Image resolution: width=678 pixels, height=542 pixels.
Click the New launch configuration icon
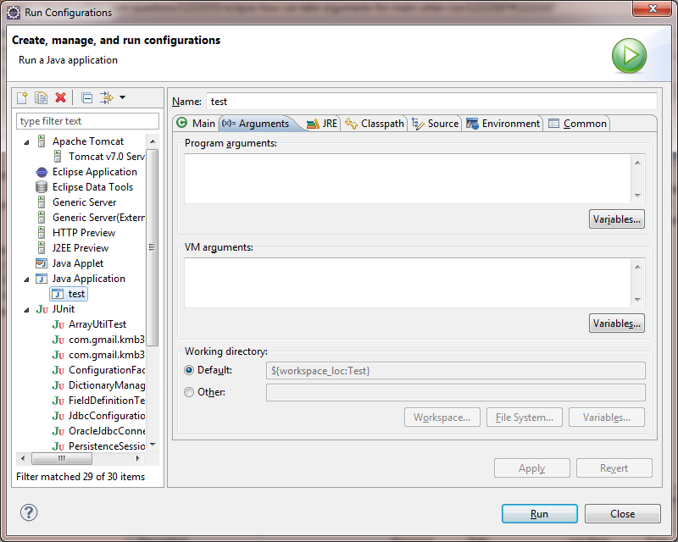tap(23, 98)
